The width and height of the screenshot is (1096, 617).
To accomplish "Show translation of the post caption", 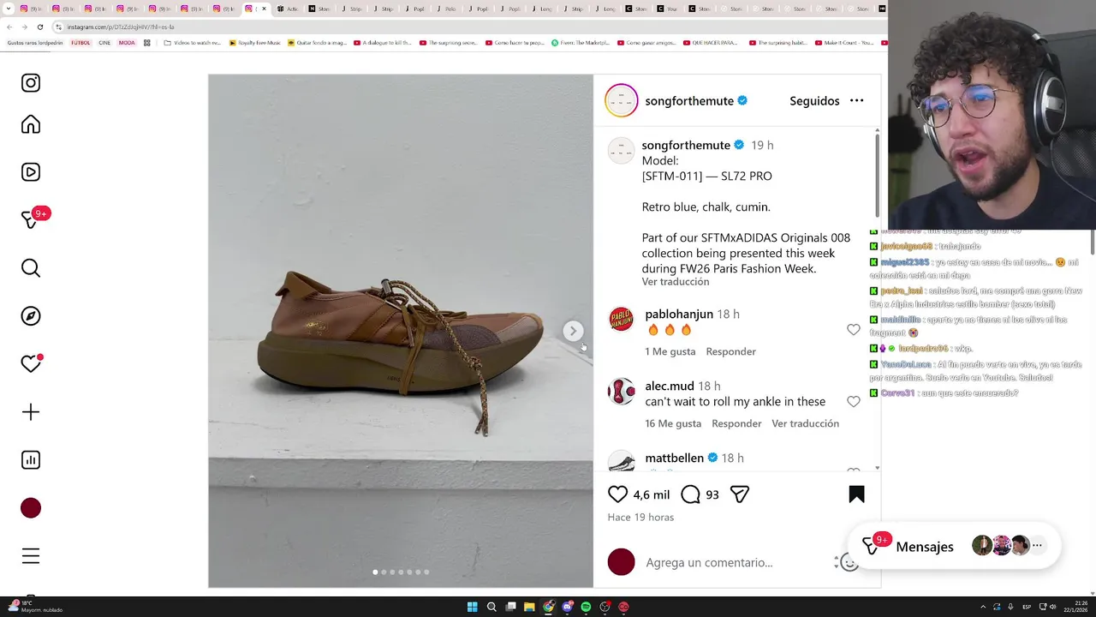I will pyautogui.click(x=676, y=282).
